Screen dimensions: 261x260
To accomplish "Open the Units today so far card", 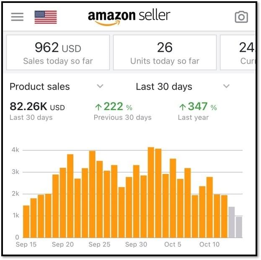I will [165, 52].
